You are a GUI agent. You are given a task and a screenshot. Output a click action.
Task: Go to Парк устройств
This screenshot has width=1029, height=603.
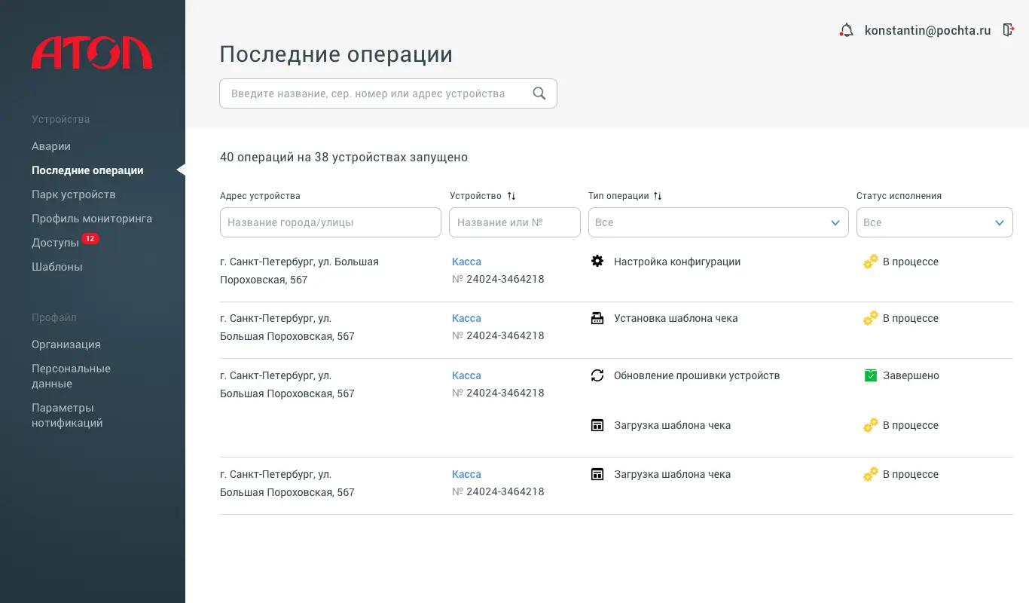point(74,194)
